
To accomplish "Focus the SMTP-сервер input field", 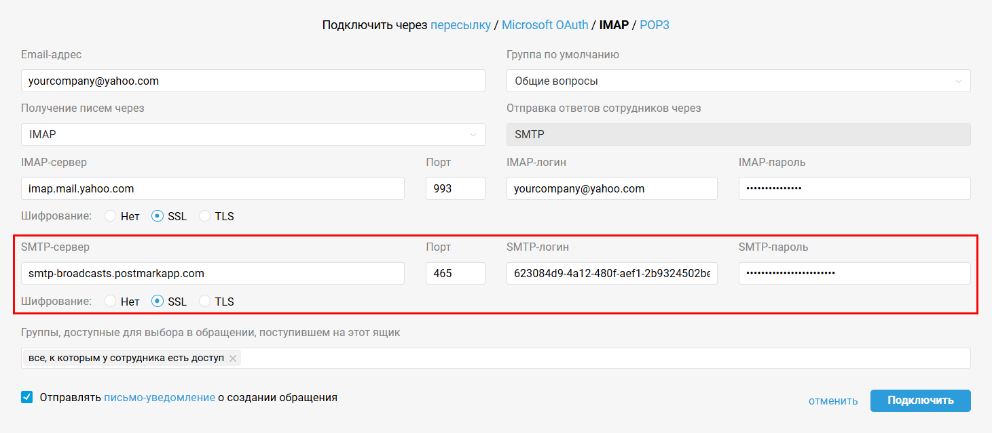I will pos(213,274).
